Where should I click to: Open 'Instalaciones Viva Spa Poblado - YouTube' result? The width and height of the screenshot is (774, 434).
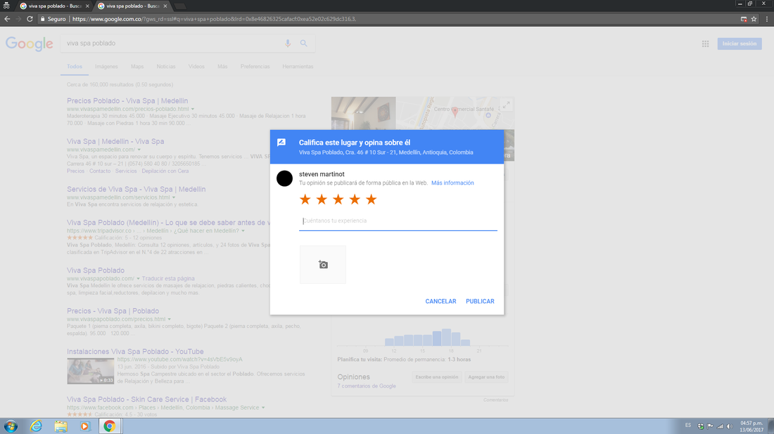(x=135, y=351)
